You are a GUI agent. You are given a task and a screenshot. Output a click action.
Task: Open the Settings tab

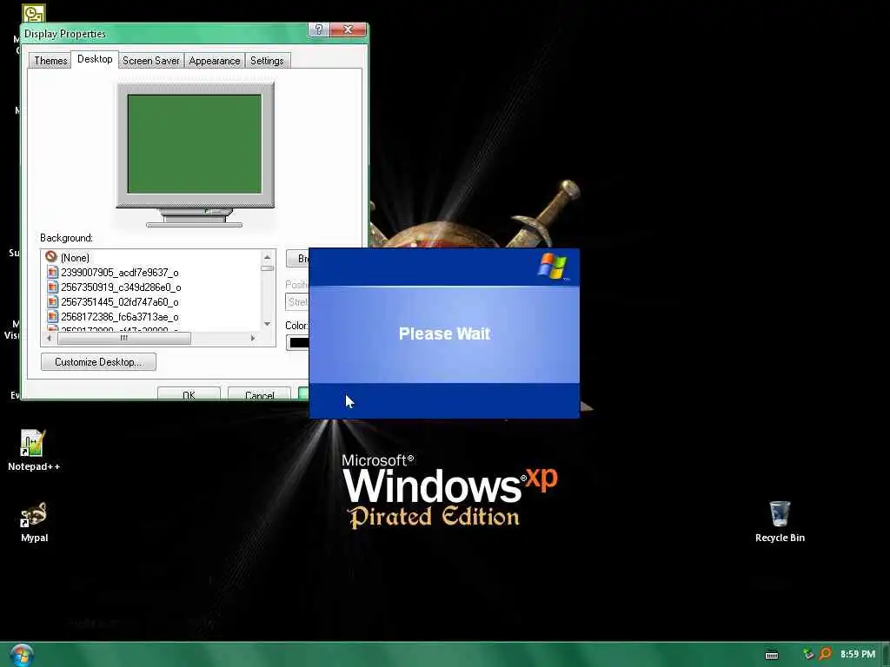pos(267,61)
